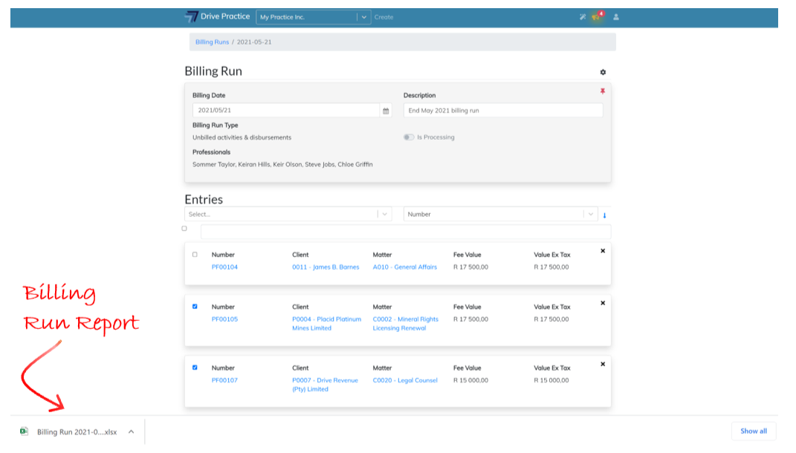The image size is (796, 453).
Task: Uncheck the PF00105 entry checkbox
Action: coord(195,307)
